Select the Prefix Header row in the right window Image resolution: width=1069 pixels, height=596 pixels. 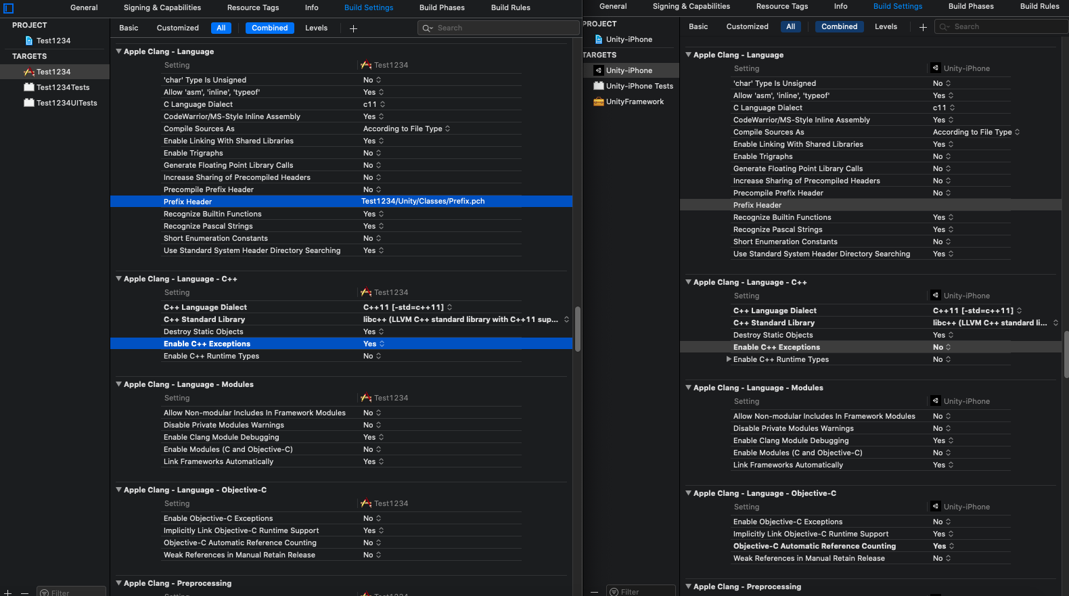[871, 205]
